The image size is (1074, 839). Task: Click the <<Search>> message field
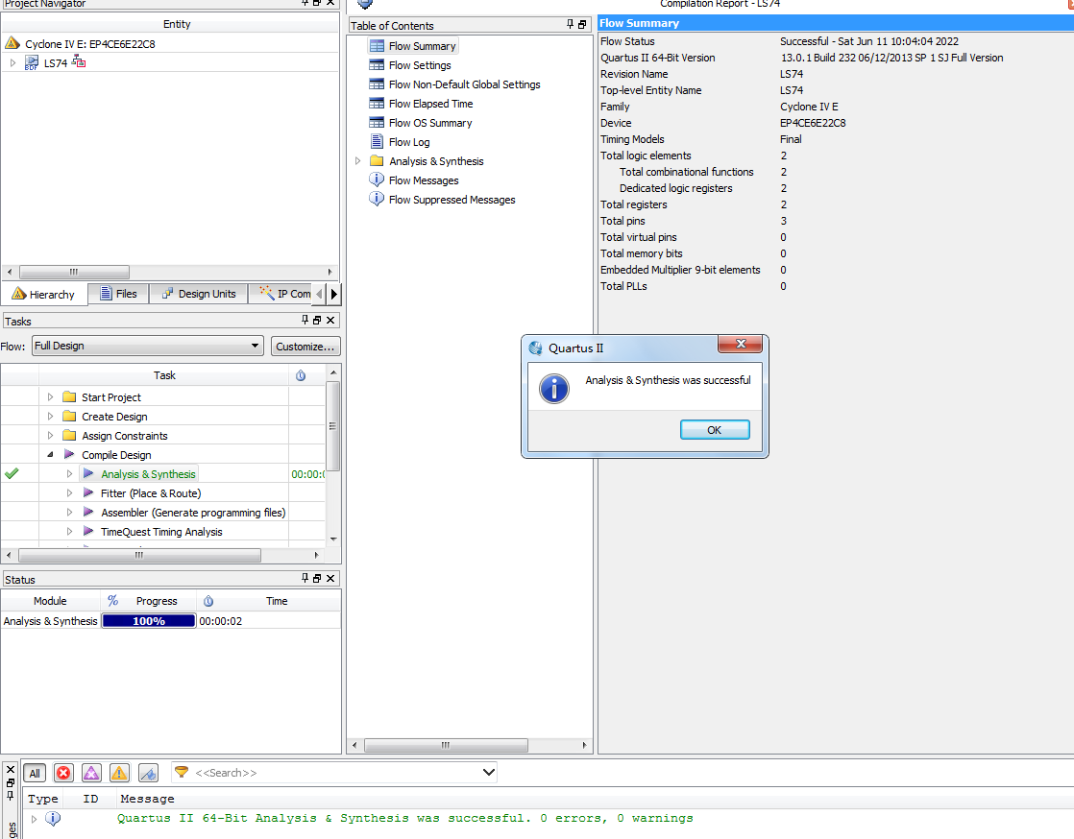tap(335, 773)
